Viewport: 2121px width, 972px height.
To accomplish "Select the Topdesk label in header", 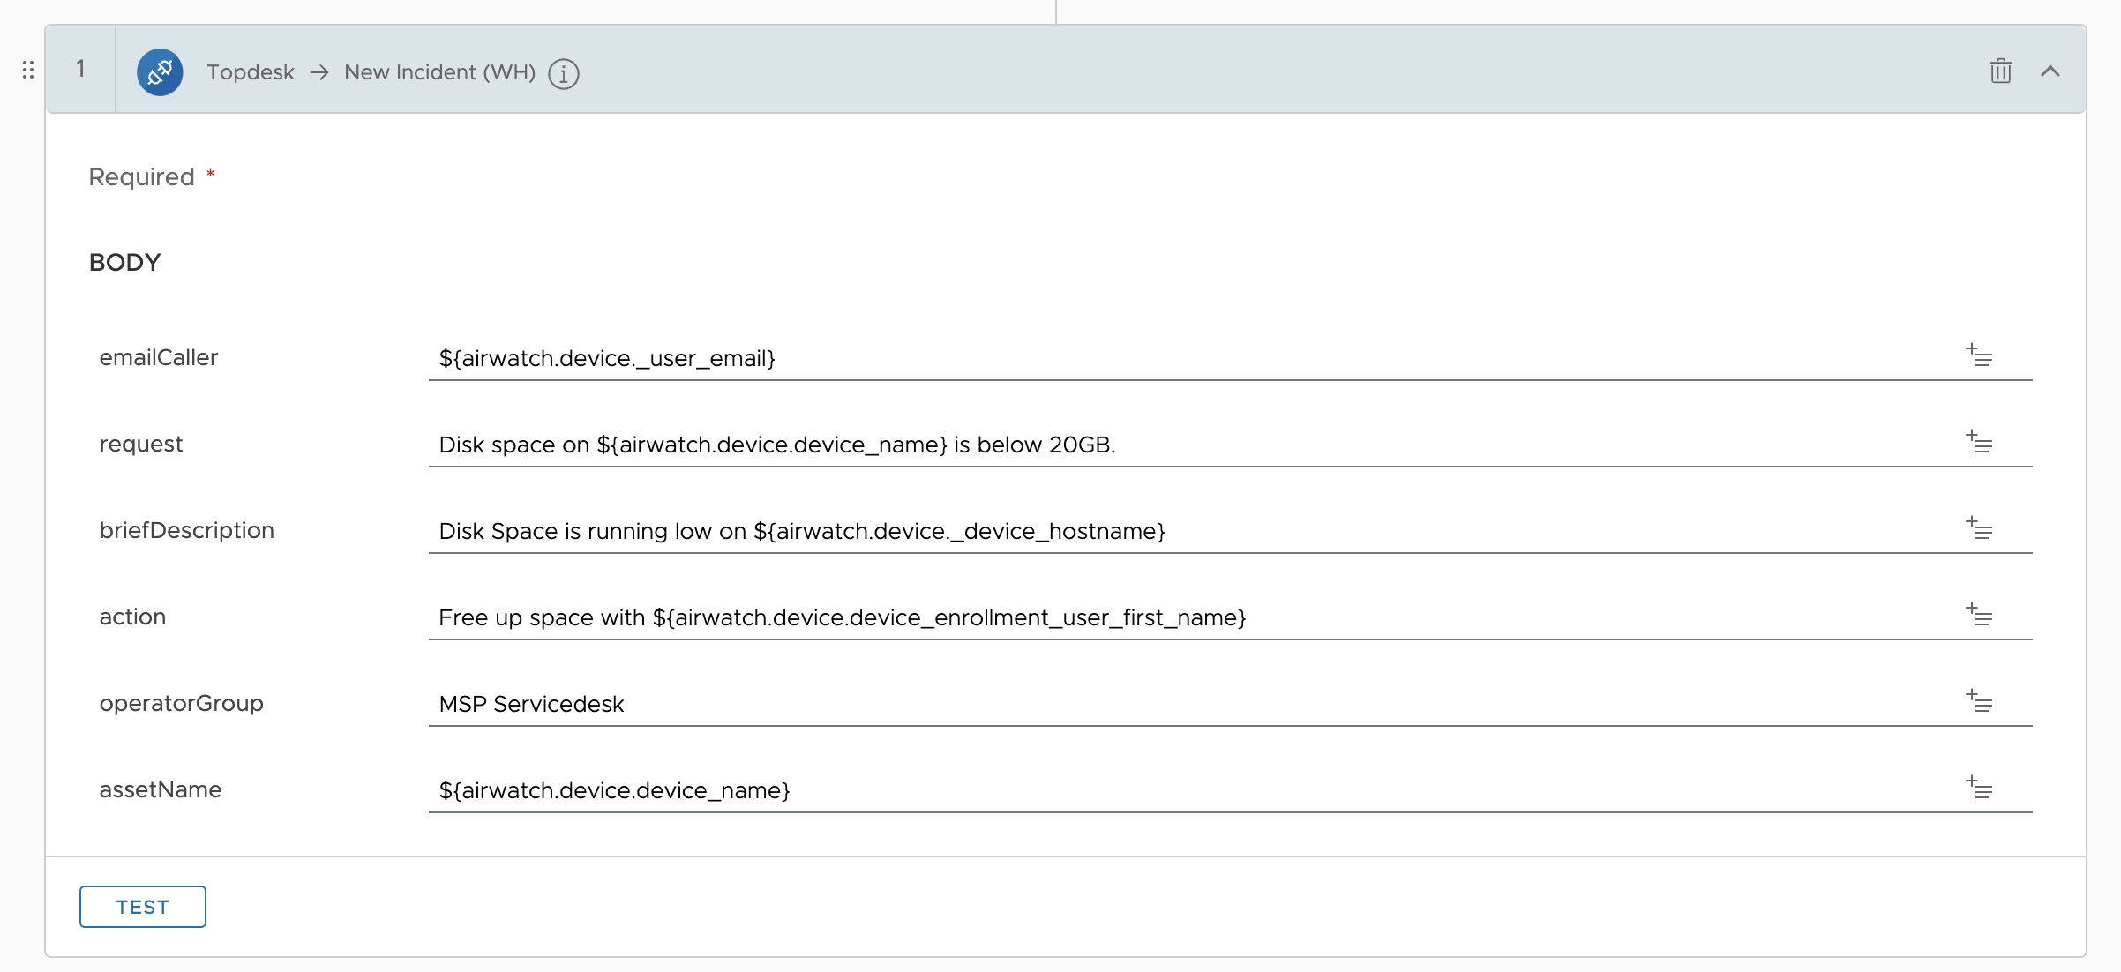I will (x=251, y=72).
